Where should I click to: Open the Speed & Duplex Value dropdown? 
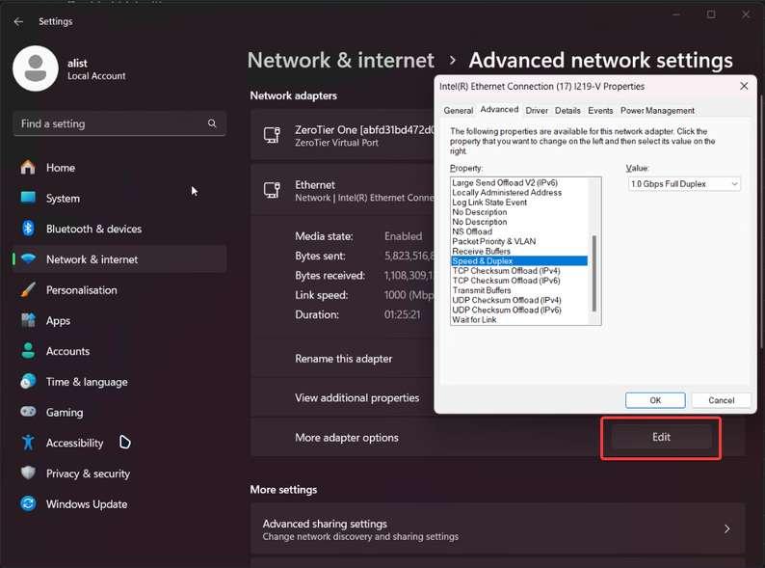pos(684,184)
